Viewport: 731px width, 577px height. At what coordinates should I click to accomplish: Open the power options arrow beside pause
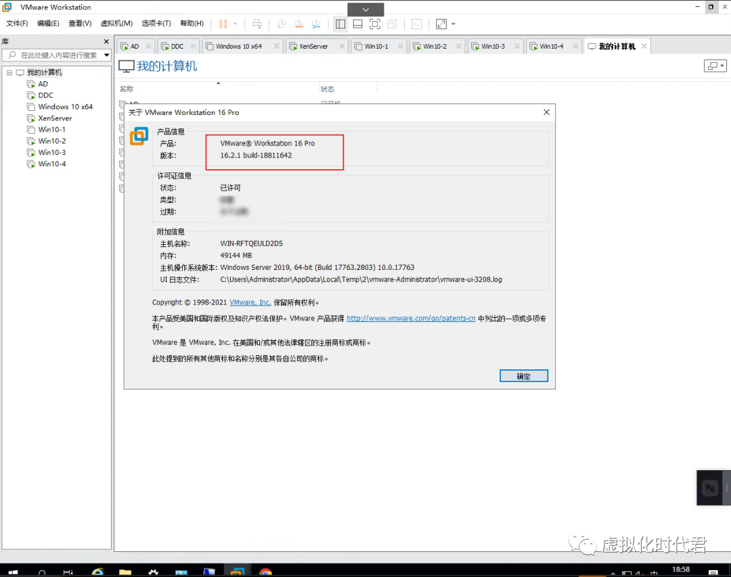pyautogui.click(x=236, y=24)
